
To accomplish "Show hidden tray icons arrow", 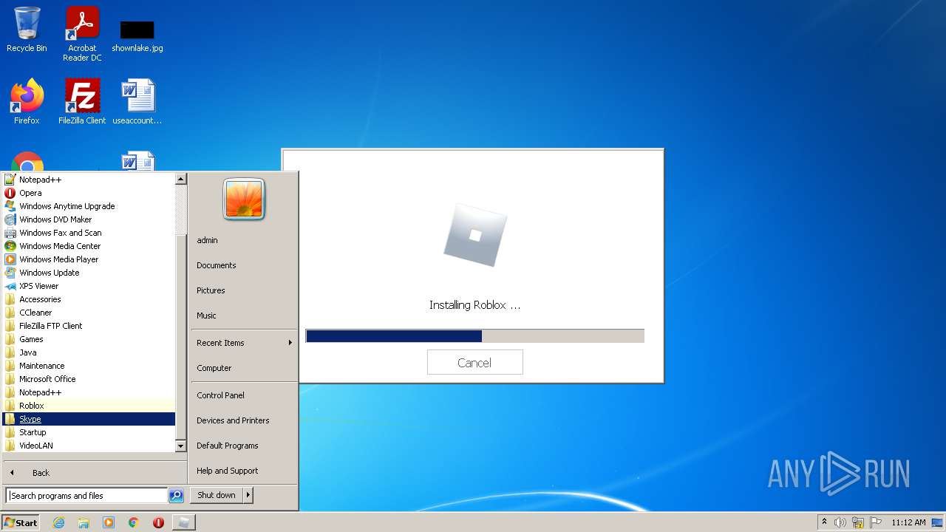I will pos(824,522).
